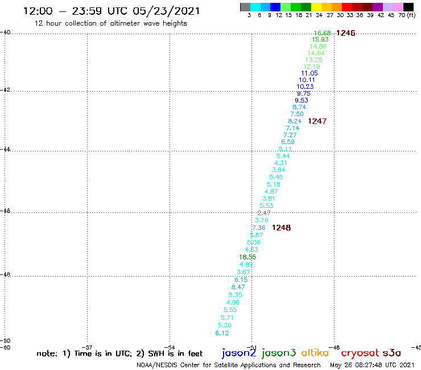Click wave height value 7.36
This screenshot has height=370, width=421.
259,228
